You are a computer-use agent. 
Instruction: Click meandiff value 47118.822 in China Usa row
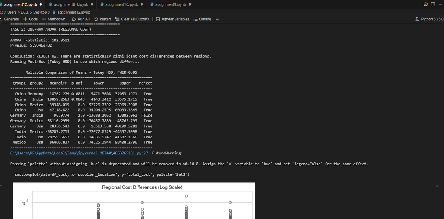59,110
